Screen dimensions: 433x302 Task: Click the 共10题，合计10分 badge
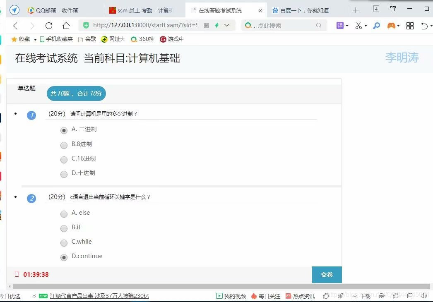[76, 93]
